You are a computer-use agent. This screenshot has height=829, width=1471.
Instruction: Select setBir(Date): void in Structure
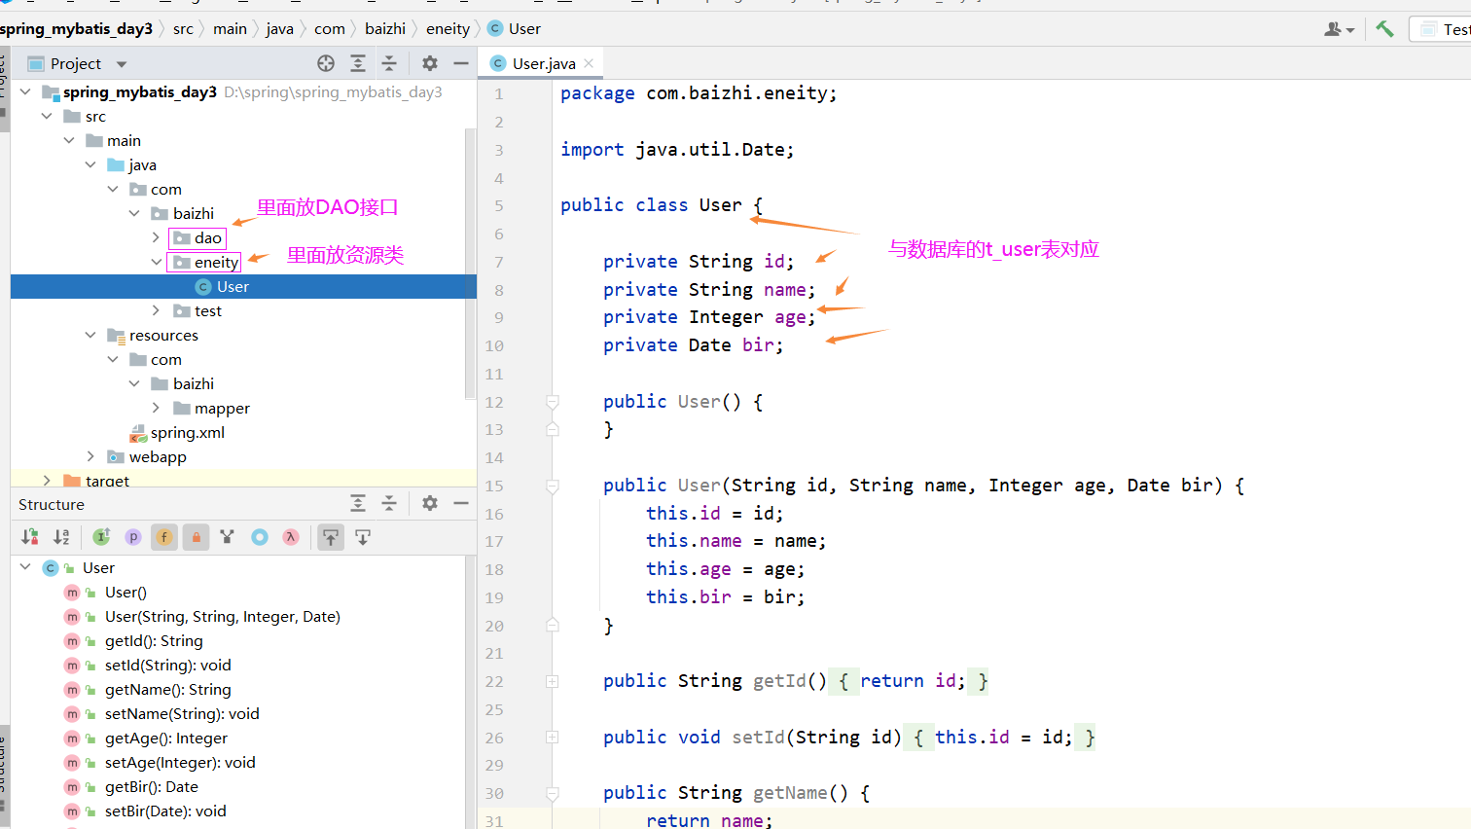click(165, 811)
